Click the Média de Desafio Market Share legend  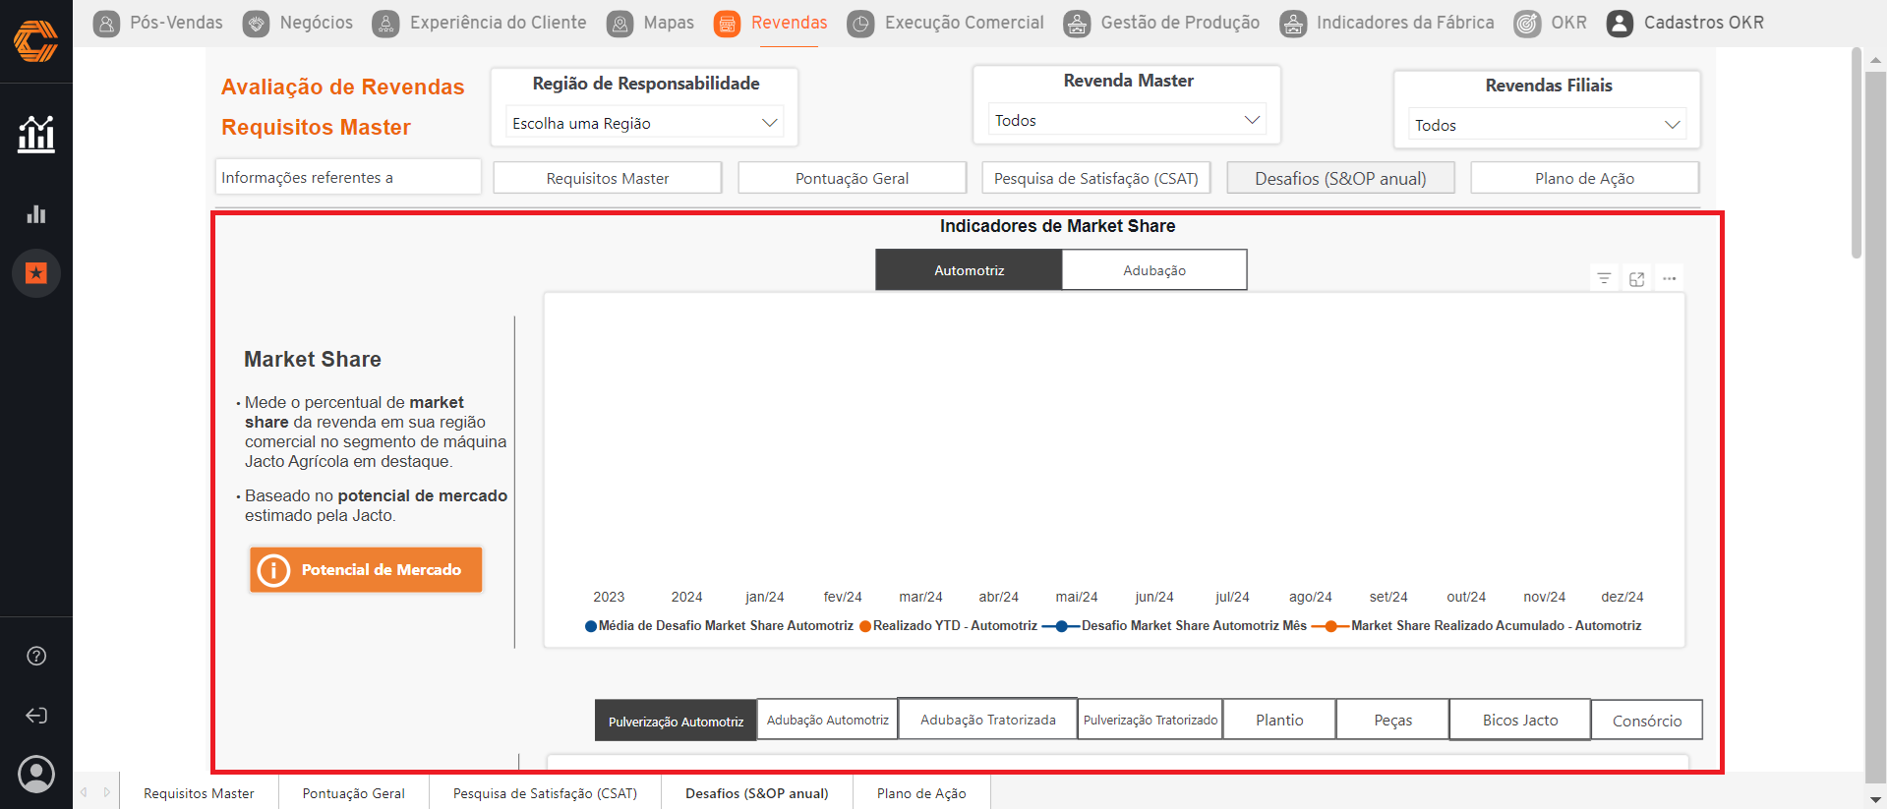pos(720,625)
